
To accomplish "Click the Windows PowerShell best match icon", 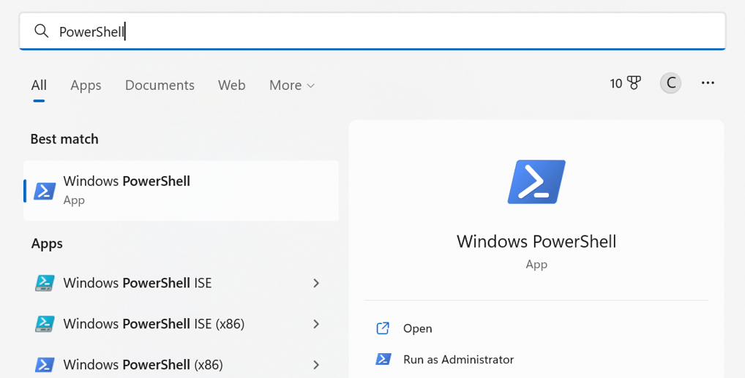I will (45, 191).
